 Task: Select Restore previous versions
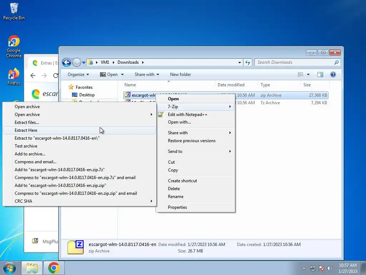[196, 140]
